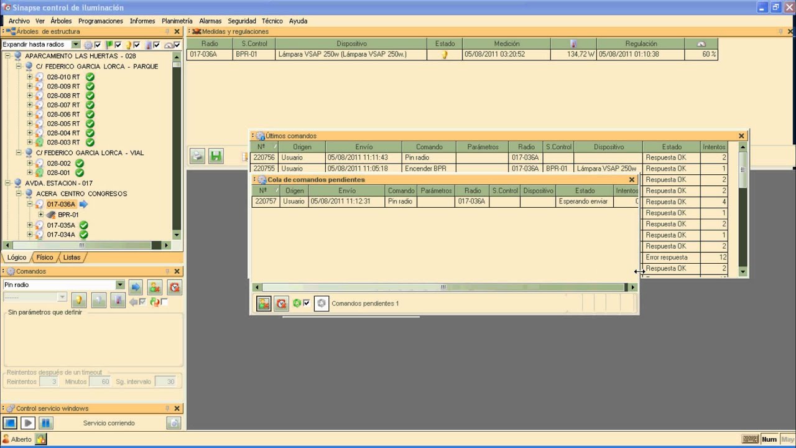The image size is (796, 448).
Task: Stop the Windows service
Action: tap(9, 423)
